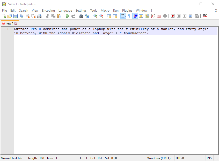Image resolution: width=219 pixels, height=161 pixels.
Task: Show the document map
Action: point(147,16)
